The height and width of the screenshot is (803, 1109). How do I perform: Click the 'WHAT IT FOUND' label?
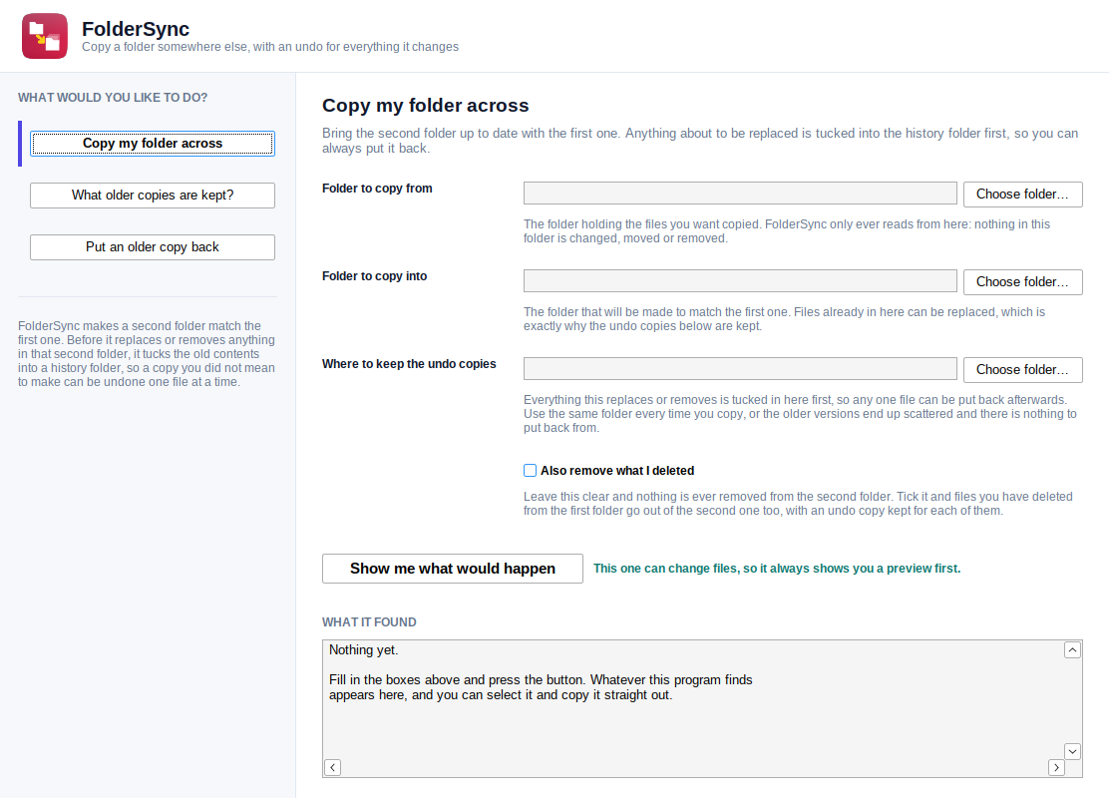tap(369, 622)
